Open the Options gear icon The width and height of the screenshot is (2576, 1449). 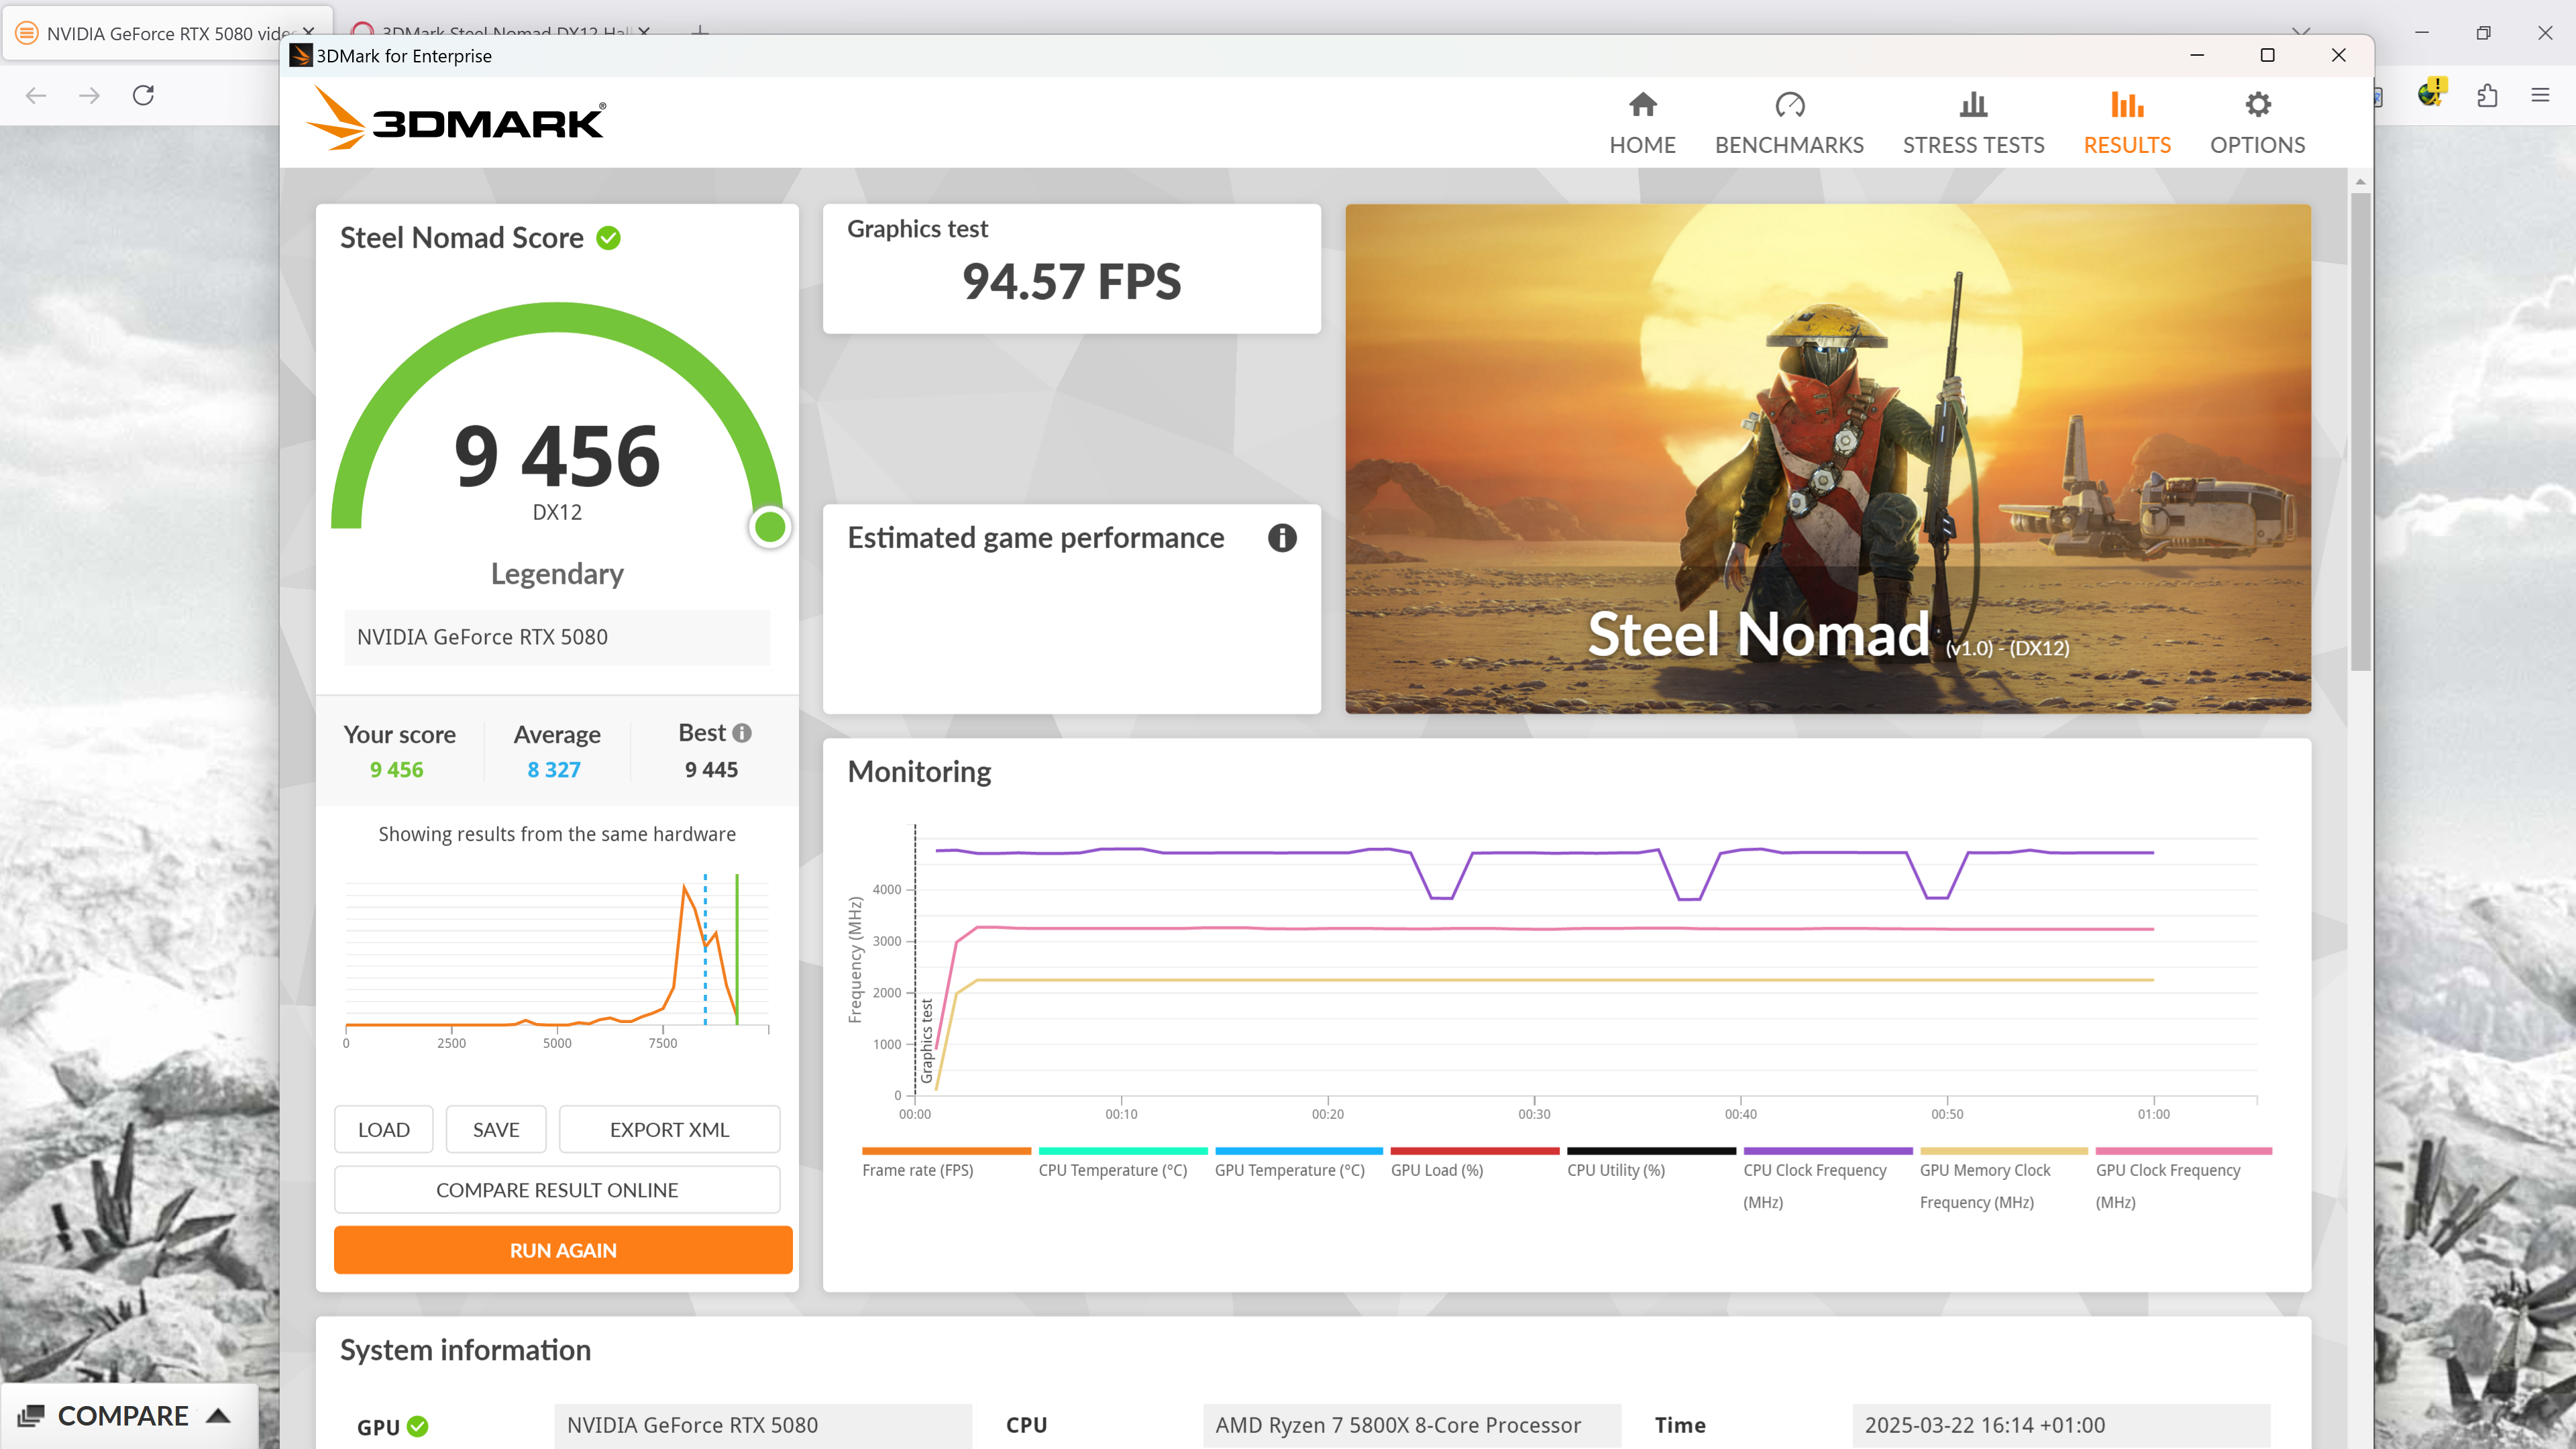coord(2257,105)
